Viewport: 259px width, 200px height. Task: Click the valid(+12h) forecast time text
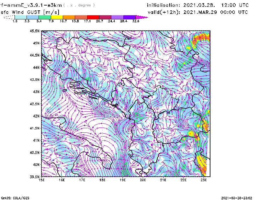coord(197,12)
